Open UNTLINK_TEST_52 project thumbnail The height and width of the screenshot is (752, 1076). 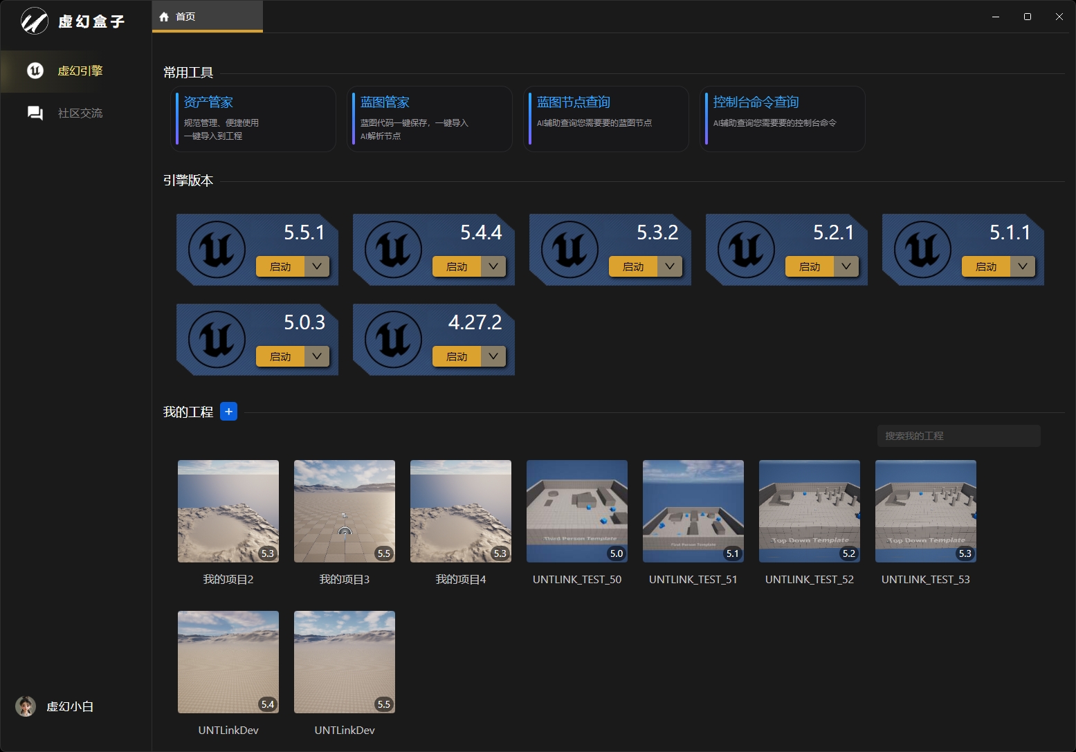coord(810,511)
